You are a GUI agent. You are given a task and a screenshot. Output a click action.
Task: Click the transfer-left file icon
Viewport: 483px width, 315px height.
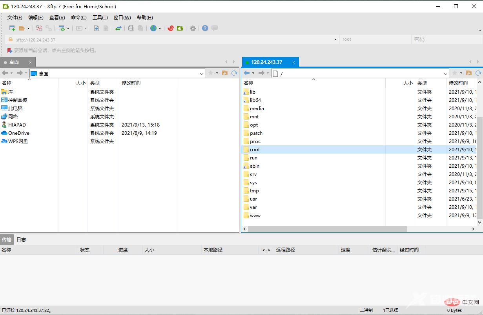pos(96,28)
